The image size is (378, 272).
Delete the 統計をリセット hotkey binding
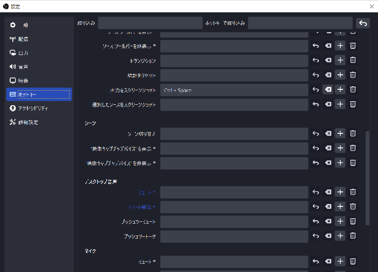[x=352, y=75]
